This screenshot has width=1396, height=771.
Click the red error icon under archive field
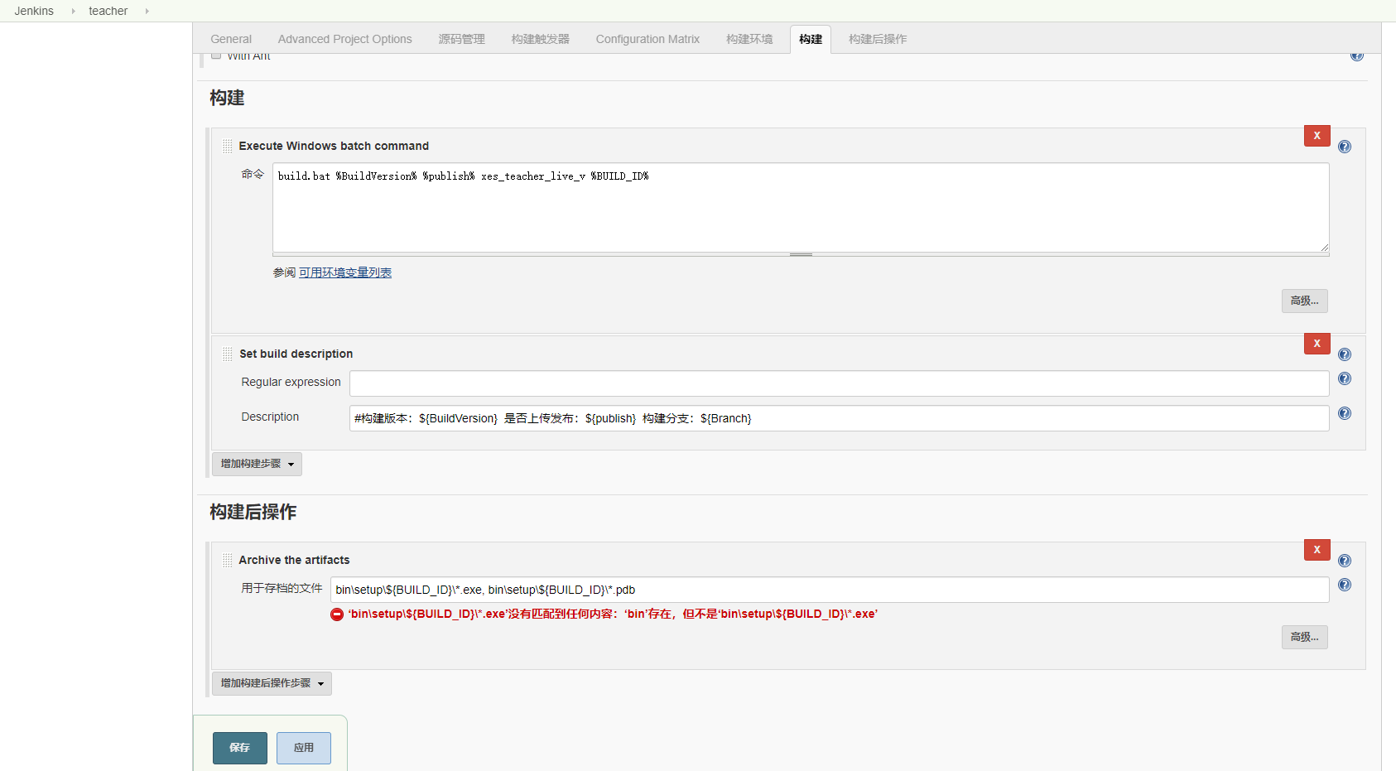click(337, 614)
